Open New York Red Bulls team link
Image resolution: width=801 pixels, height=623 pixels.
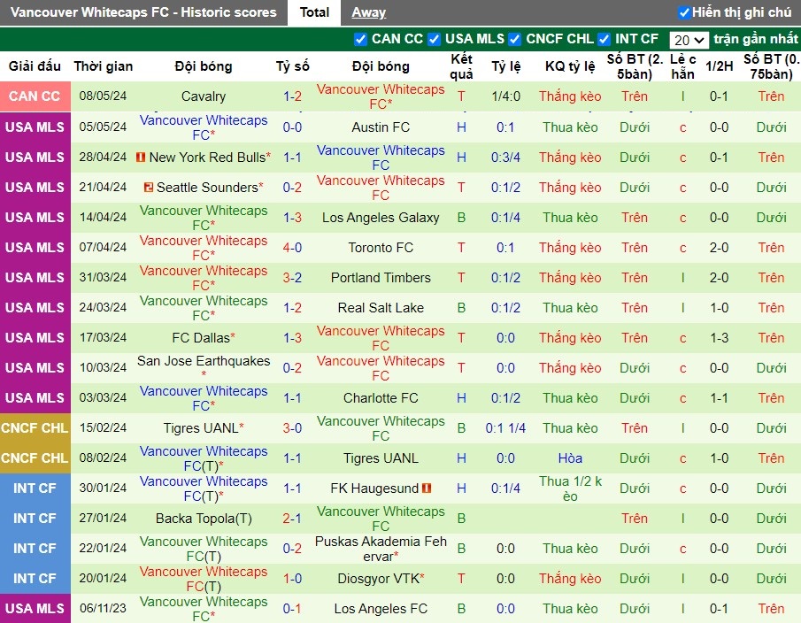click(x=207, y=158)
